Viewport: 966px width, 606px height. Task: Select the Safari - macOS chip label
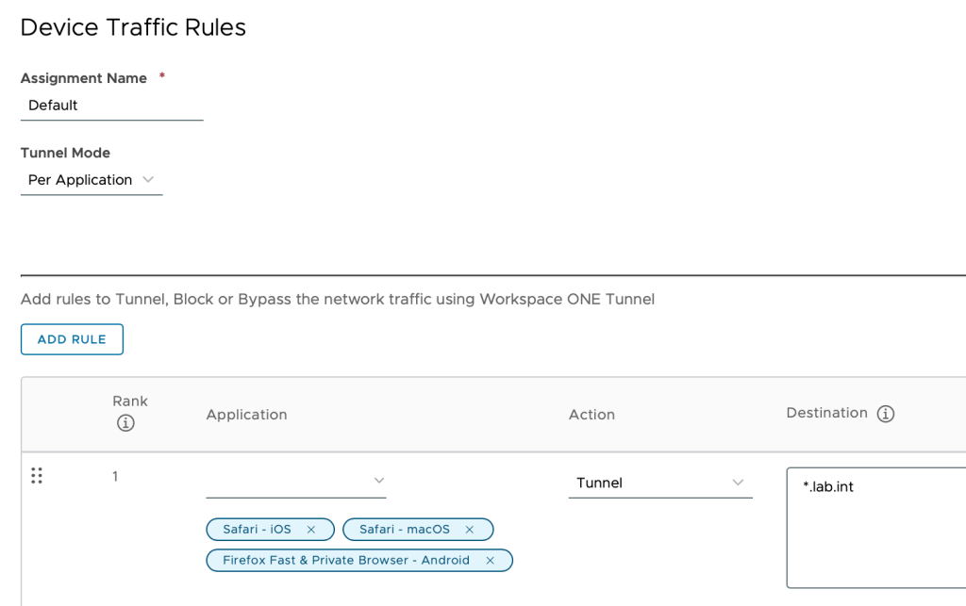[x=404, y=530]
